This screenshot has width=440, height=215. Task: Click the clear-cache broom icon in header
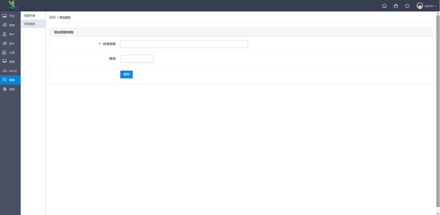(x=396, y=6)
